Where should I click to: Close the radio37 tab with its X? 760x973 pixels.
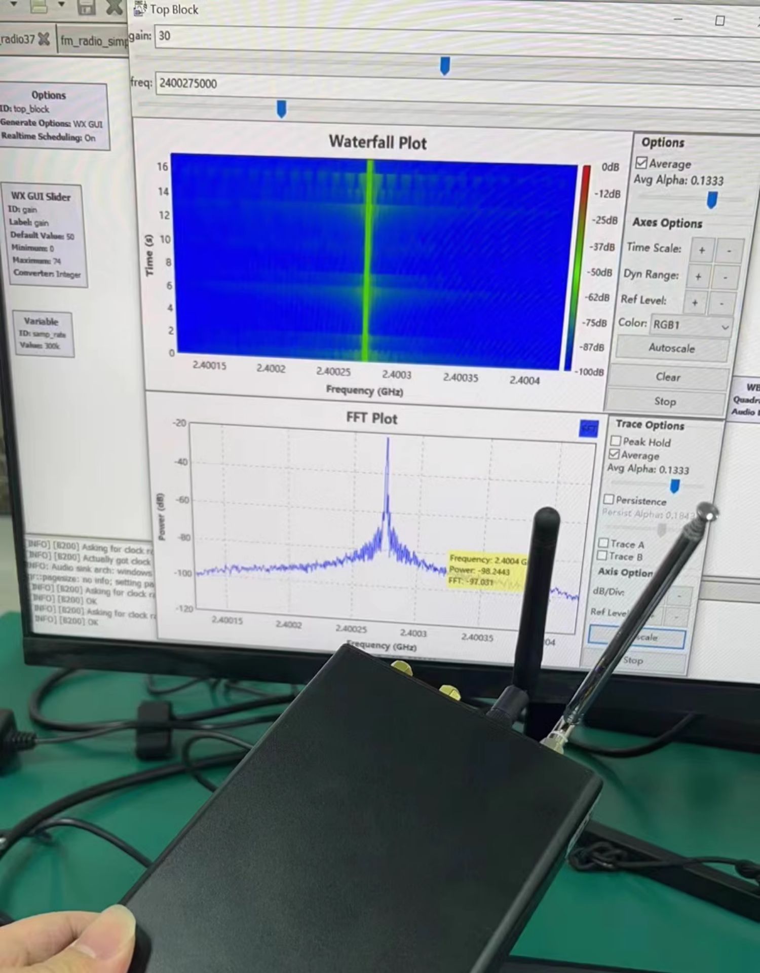pos(44,39)
